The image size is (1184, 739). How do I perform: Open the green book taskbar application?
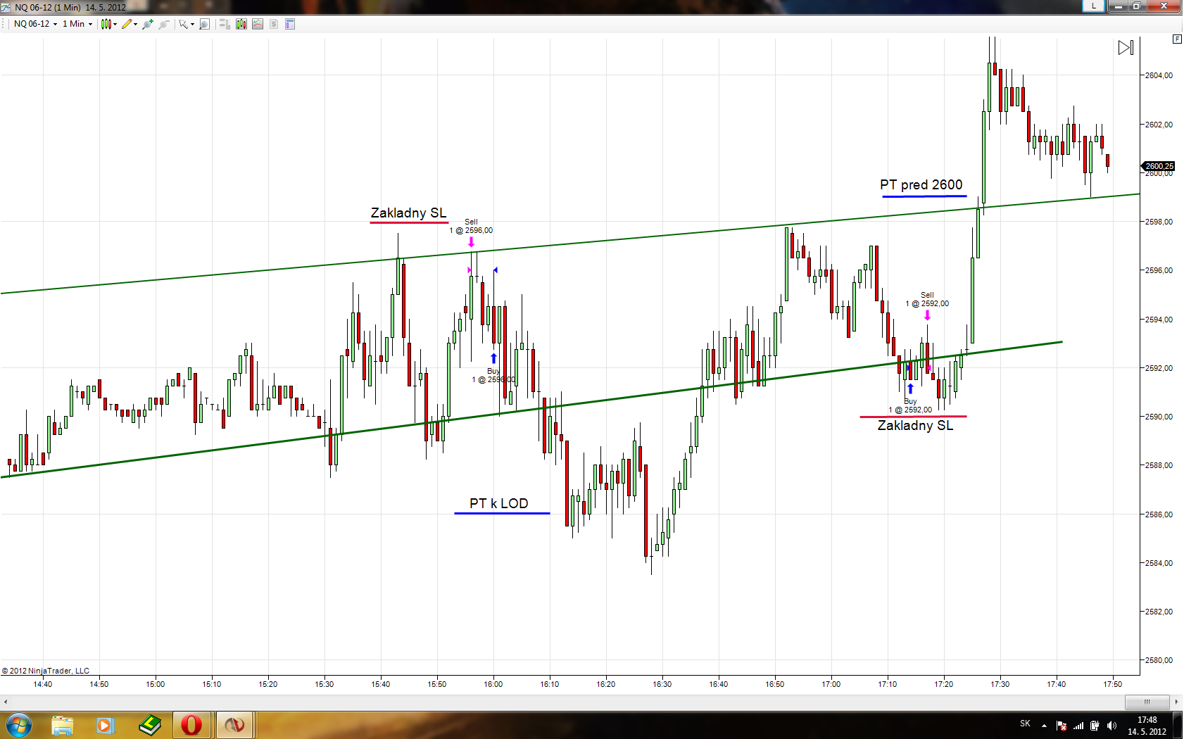click(149, 725)
